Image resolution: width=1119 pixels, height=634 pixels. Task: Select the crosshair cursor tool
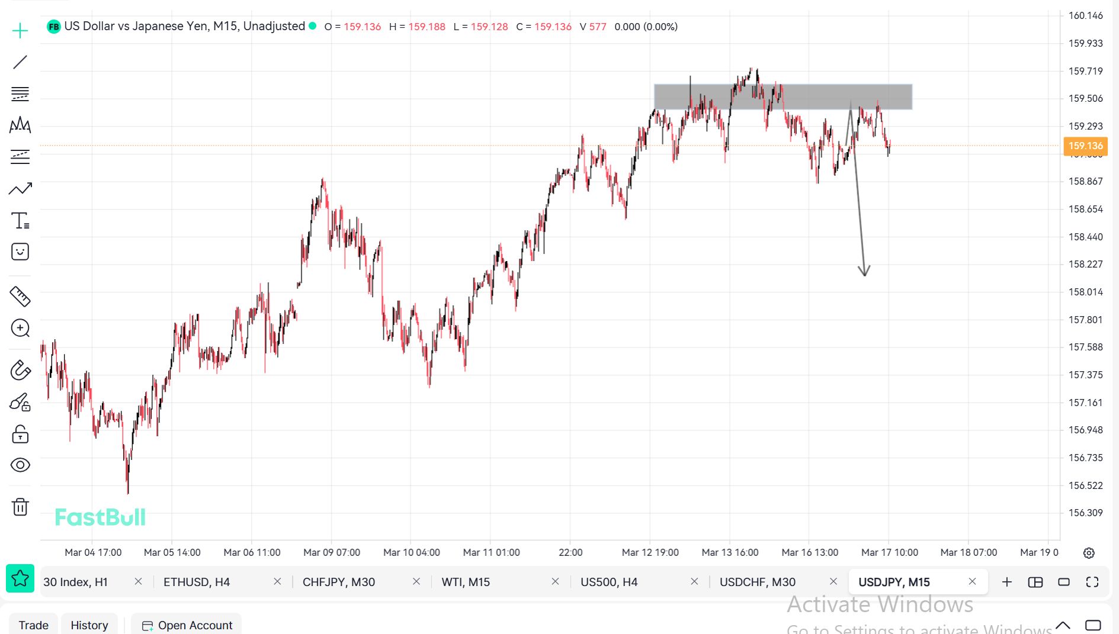(x=20, y=31)
